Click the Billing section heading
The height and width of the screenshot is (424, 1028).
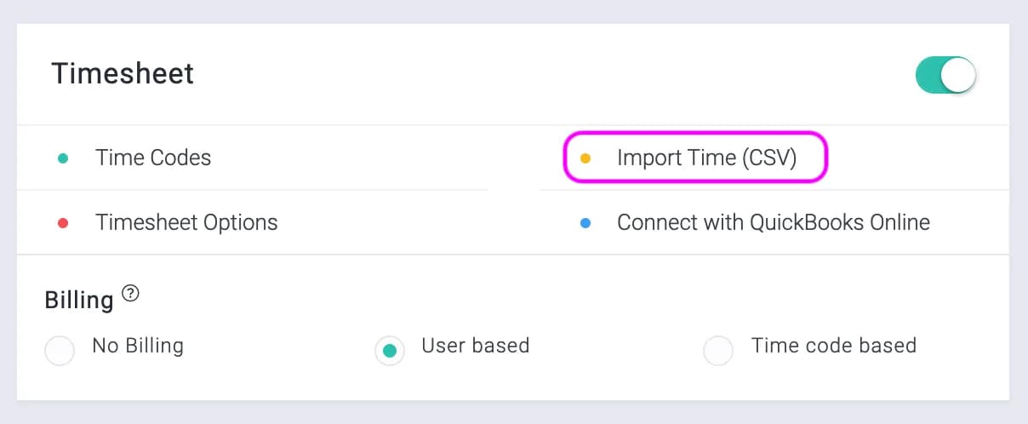point(79,301)
